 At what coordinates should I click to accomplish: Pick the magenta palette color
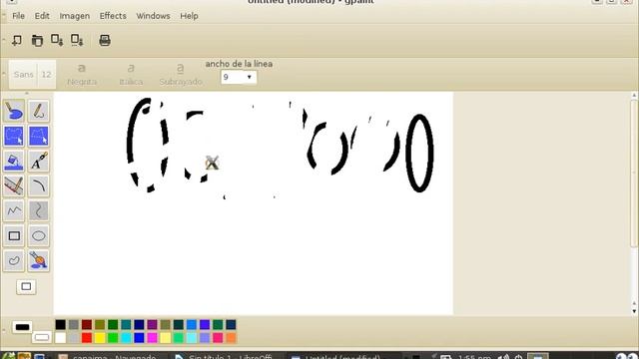click(x=152, y=337)
